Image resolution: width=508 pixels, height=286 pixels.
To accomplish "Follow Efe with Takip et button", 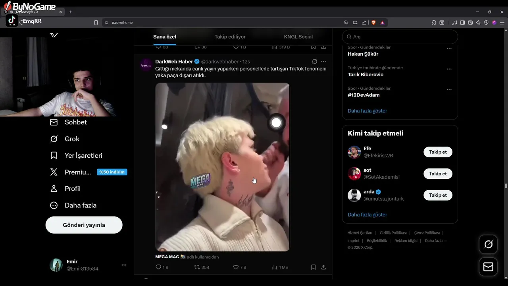I will (438, 152).
